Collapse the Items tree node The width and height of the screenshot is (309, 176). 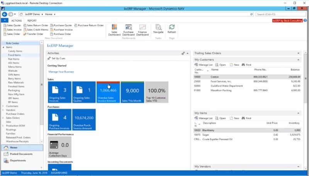coord(3,47)
